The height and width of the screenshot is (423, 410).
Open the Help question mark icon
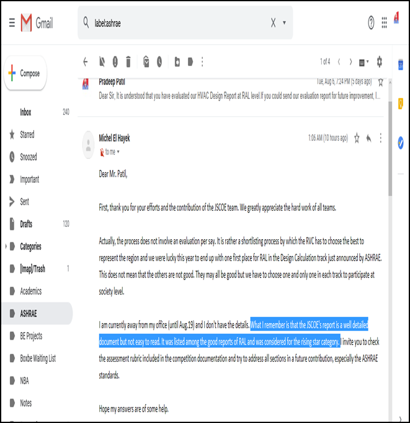[371, 22]
